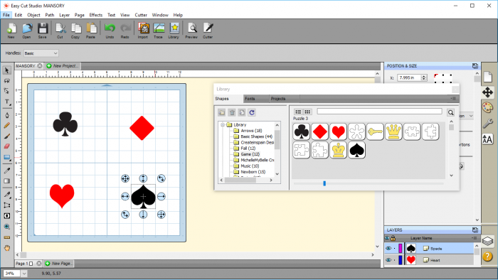Close the MANSORY document tab
Viewport: 498px width, 280px height.
point(40,66)
